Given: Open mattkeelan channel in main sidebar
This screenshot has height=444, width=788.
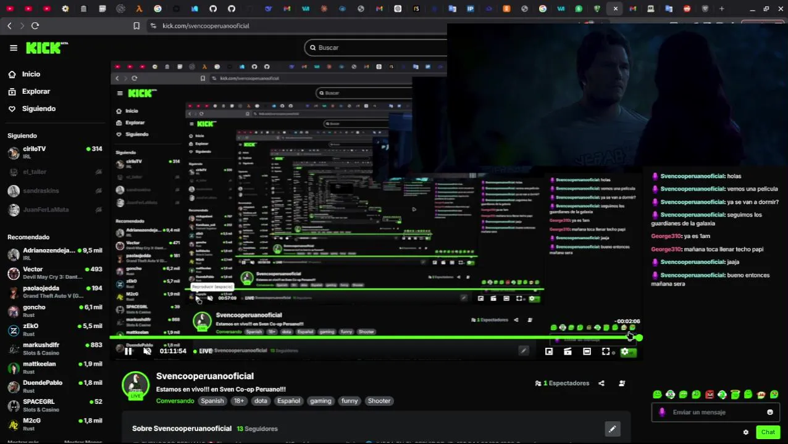Looking at the screenshot, I should click(x=54, y=368).
